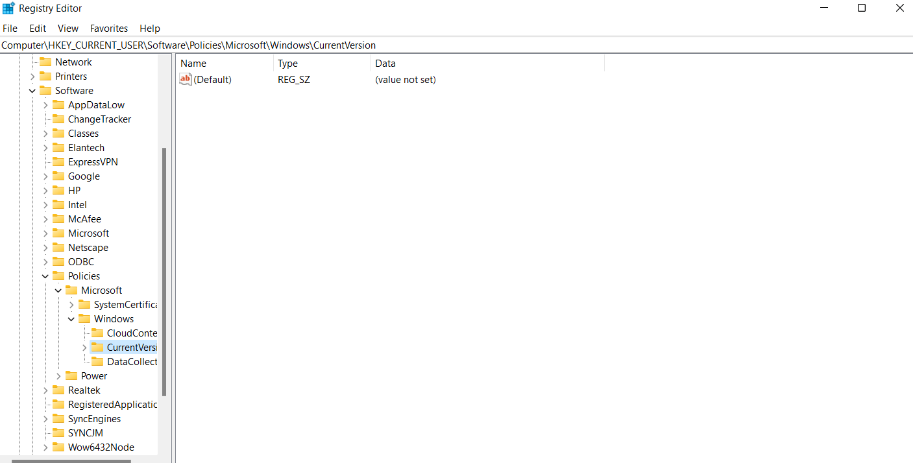Click the folder icon next to Google

tap(58, 176)
